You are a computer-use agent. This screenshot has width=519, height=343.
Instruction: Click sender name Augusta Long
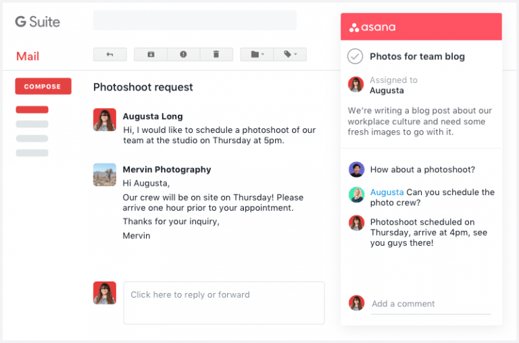(153, 116)
